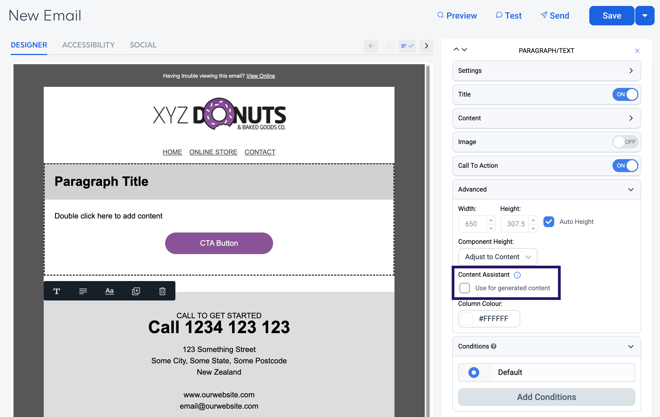Expand the Content section
Viewport: 660px width, 417px height.
click(546, 118)
